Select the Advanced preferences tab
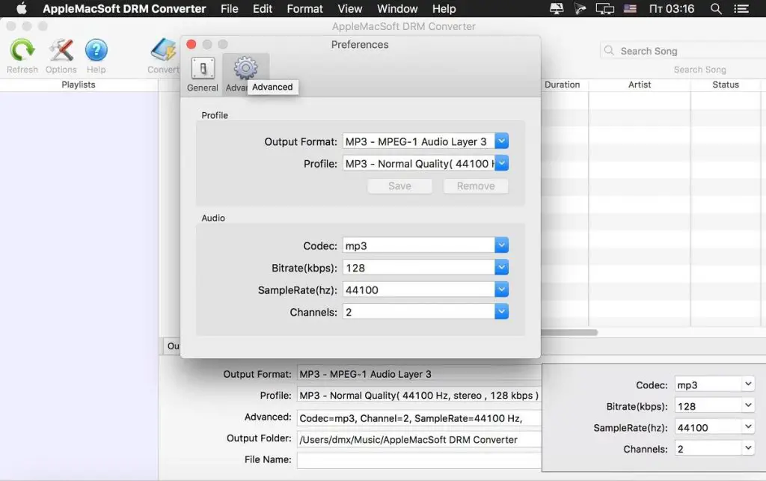 pos(245,67)
